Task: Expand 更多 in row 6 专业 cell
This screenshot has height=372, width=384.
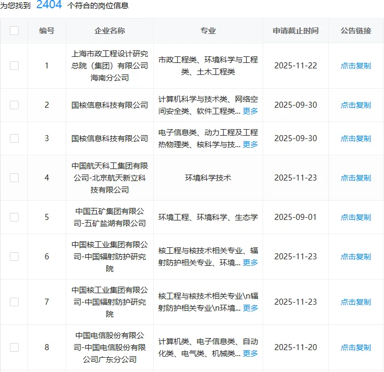Action: (251, 263)
